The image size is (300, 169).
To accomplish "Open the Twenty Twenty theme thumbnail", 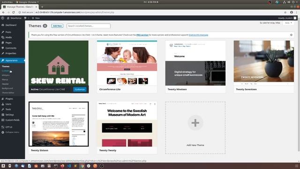I will pyautogui.click(x=127, y=124).
